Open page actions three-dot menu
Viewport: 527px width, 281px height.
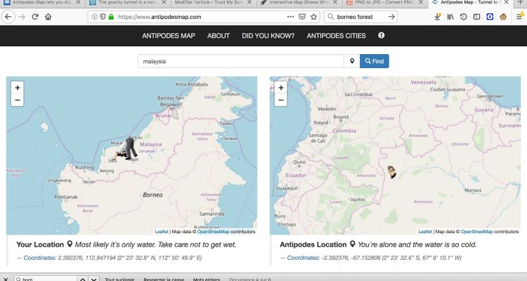tap(290, 17)
